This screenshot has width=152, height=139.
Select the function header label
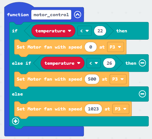18,15
